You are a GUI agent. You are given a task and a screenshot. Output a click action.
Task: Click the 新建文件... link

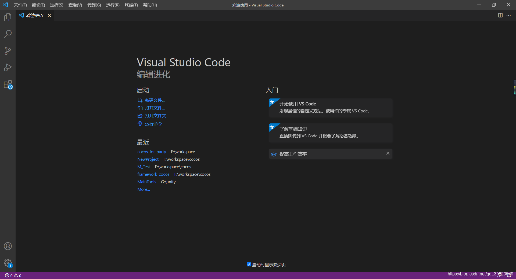click(x=155, y=100)
